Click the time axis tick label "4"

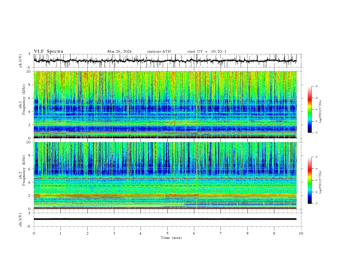(140, 233)
